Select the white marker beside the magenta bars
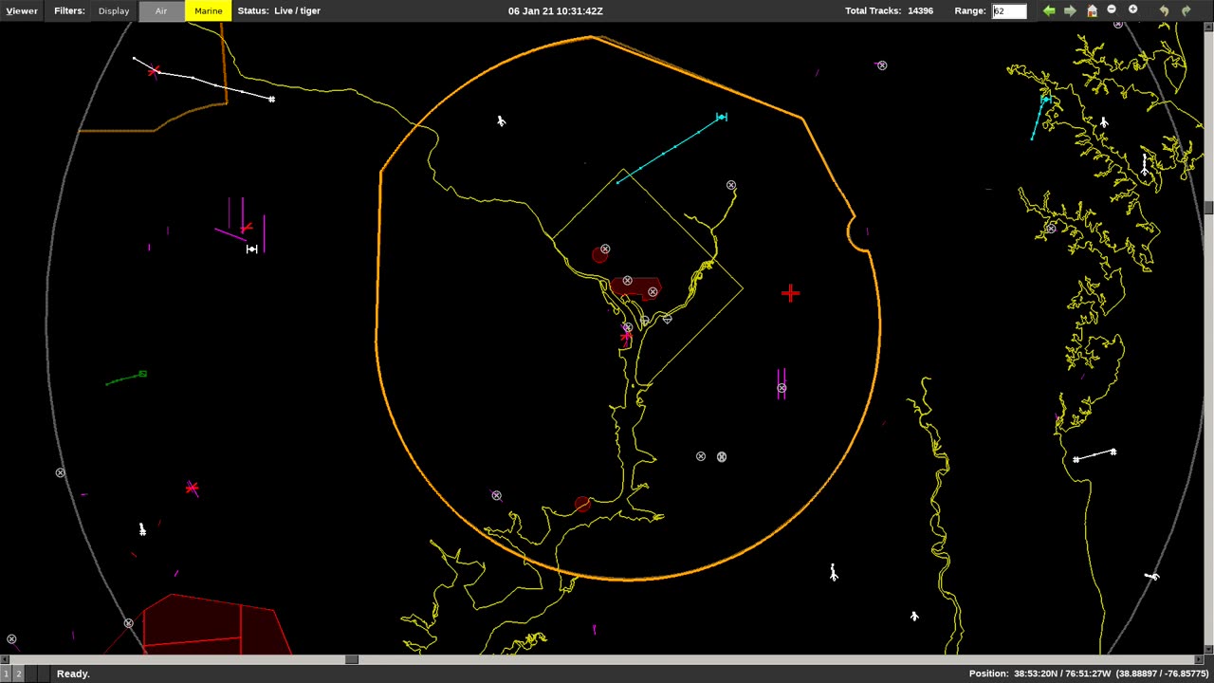The image size is (1214, 683). (251, 249)
